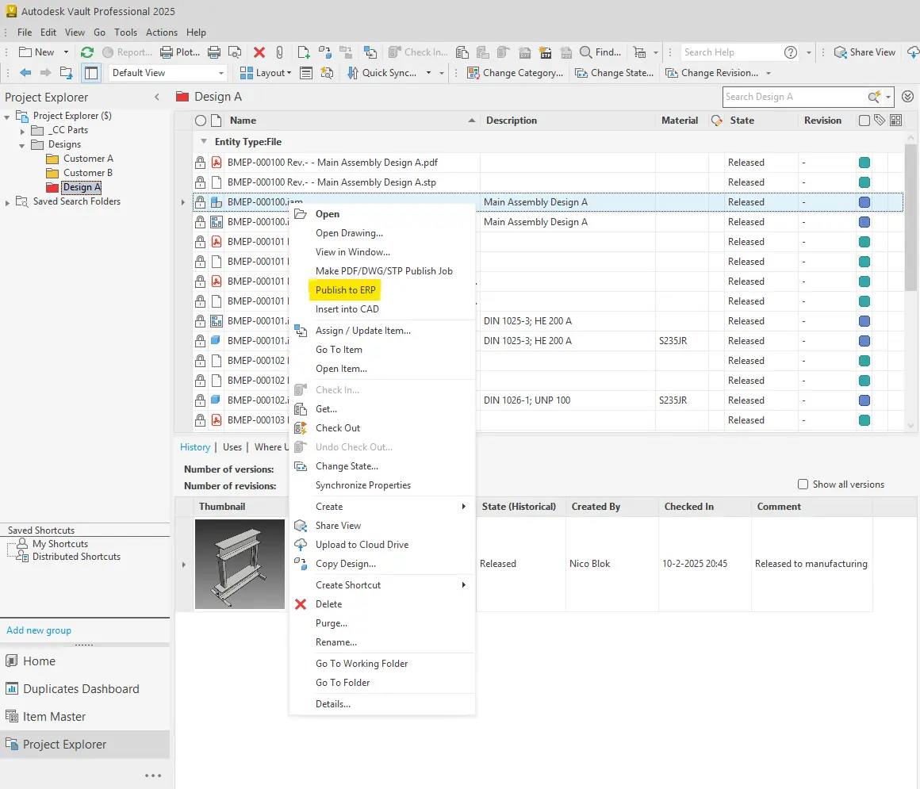Open the Actions menu
The height and width of the screenshot is (789, 920).
[x=161, y=33]
